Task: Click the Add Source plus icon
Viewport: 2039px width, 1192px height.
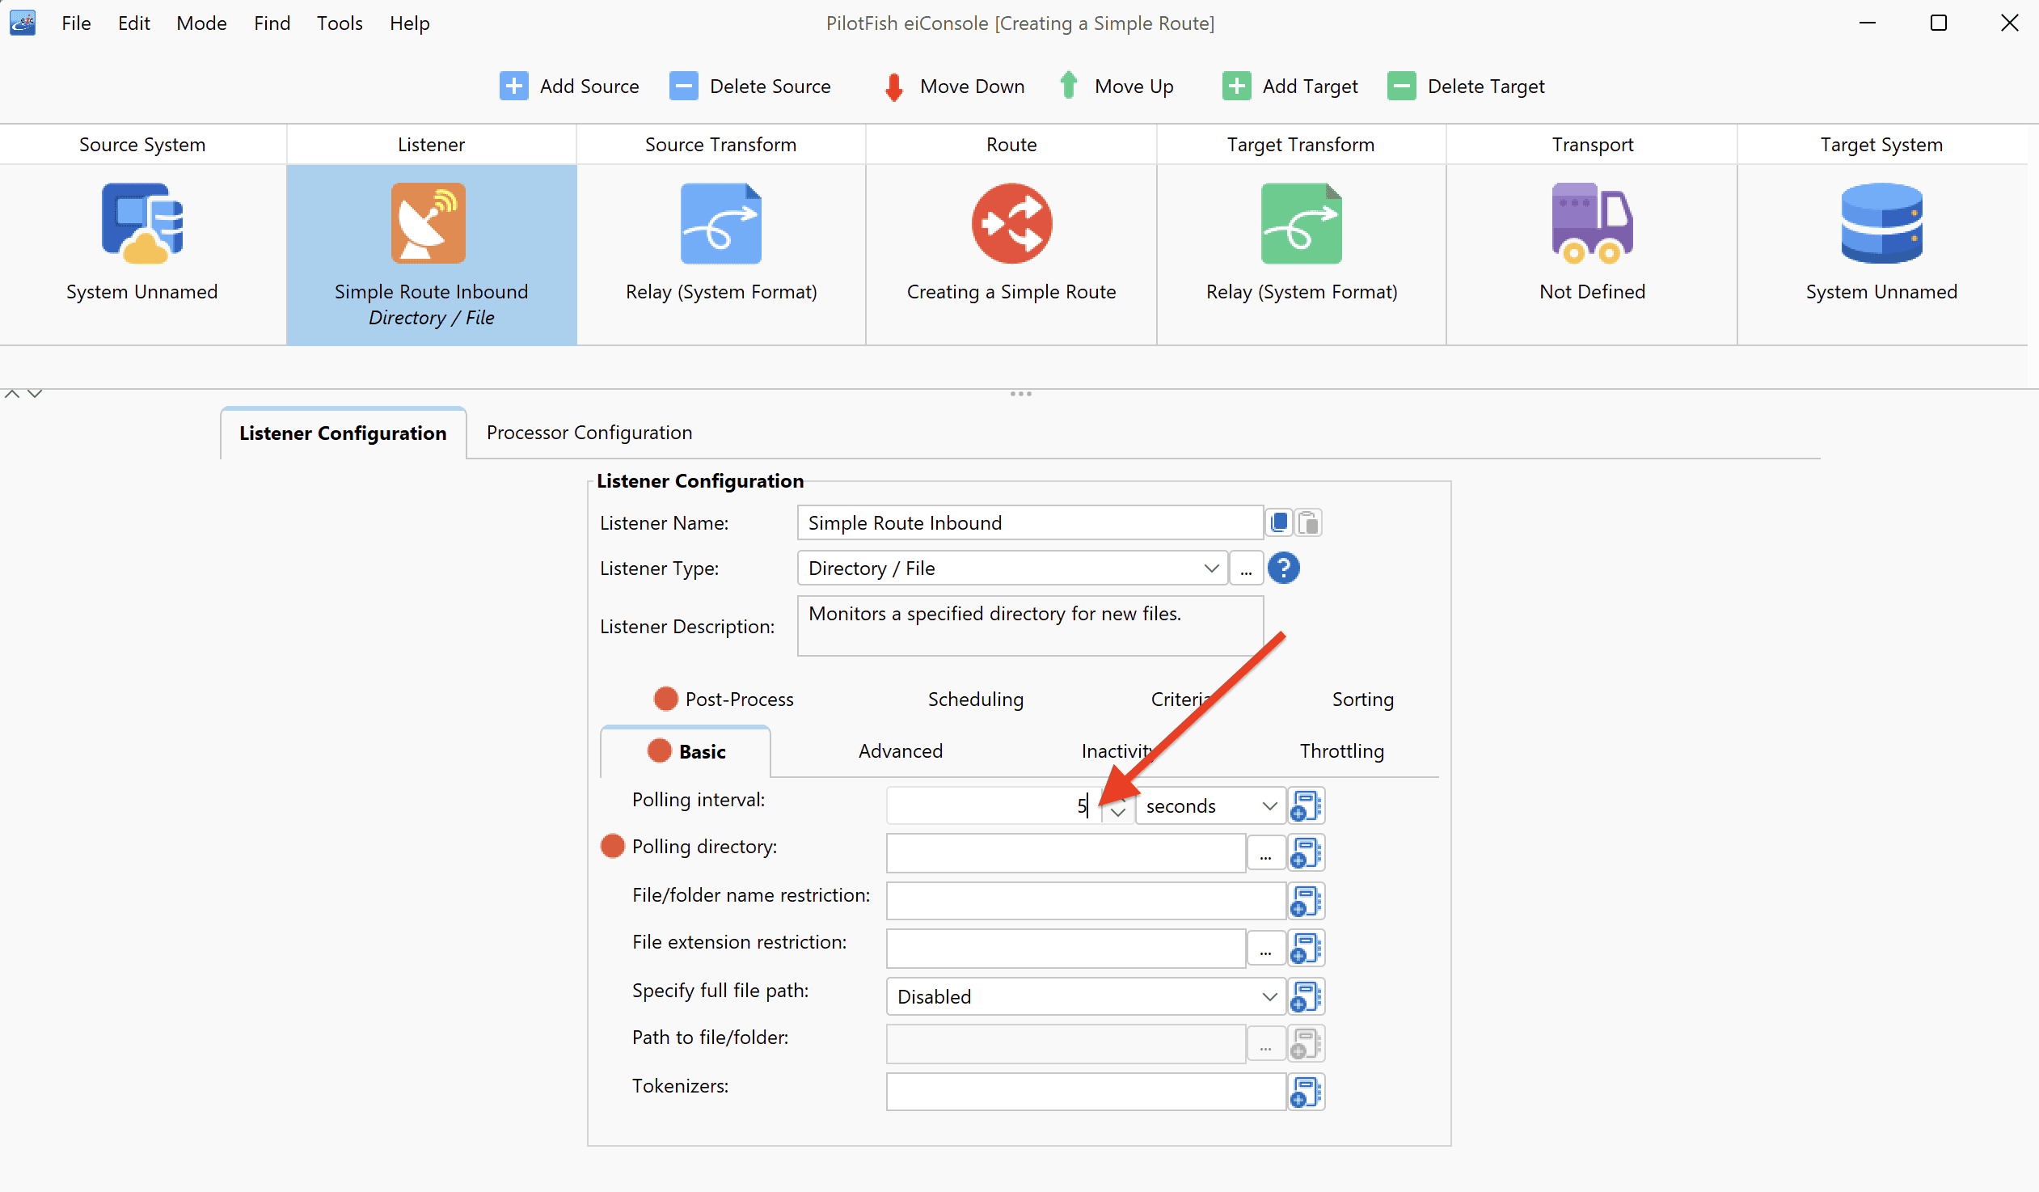Action: (x=514, y=86)
